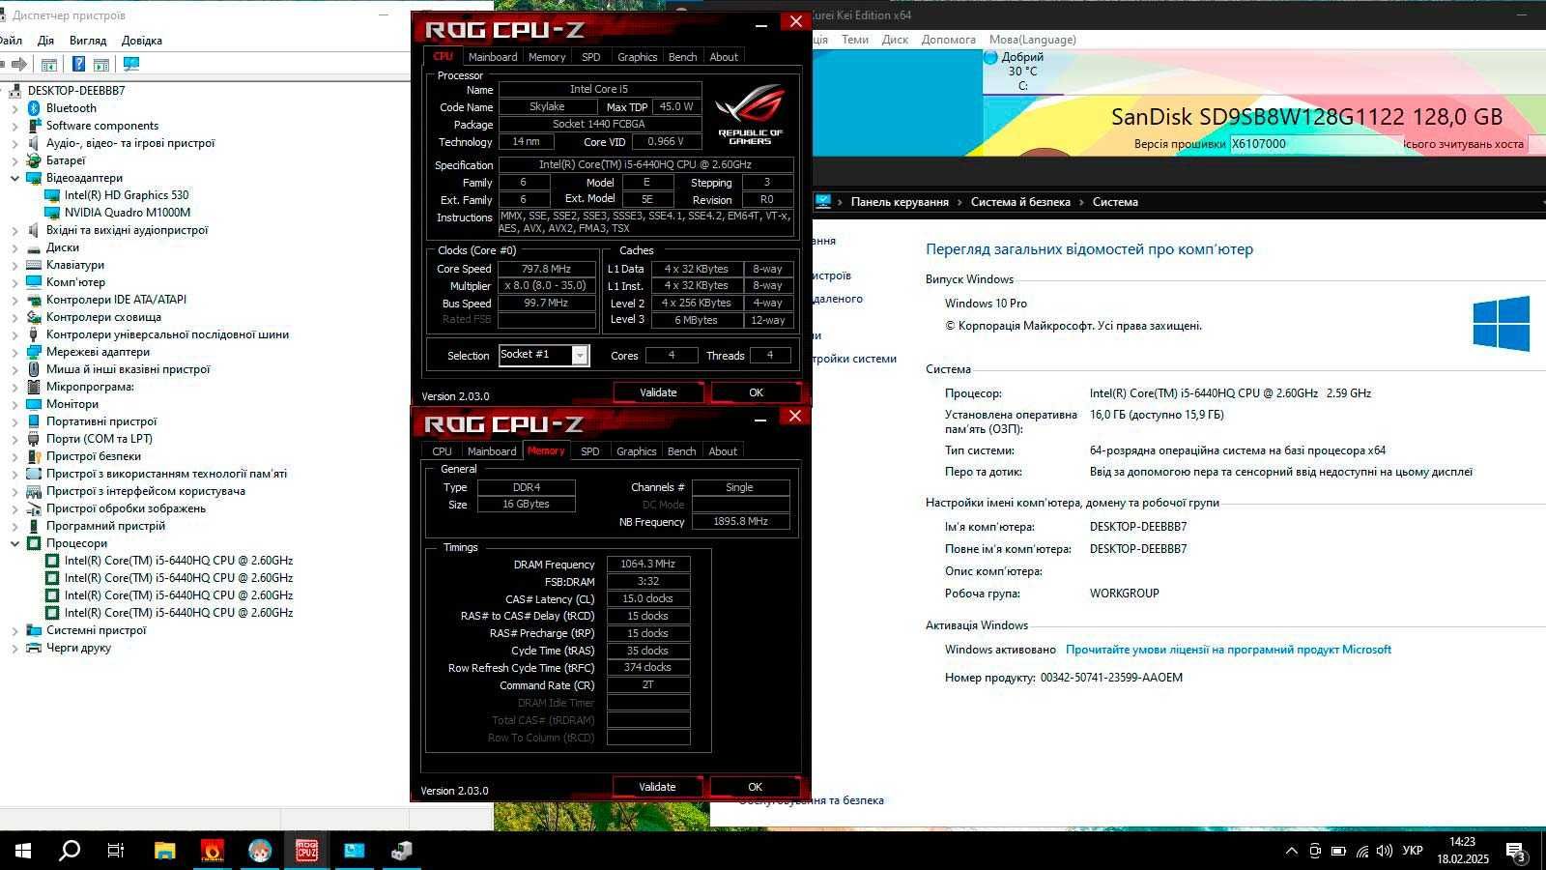Show hidden system tray icons chevron
1546x870 pixels.
click(x=1291, y=851)
